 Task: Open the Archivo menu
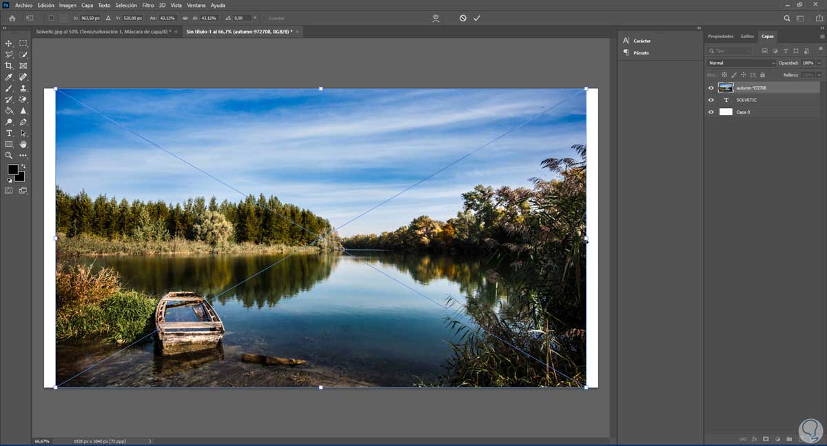(x=23, y=5)
